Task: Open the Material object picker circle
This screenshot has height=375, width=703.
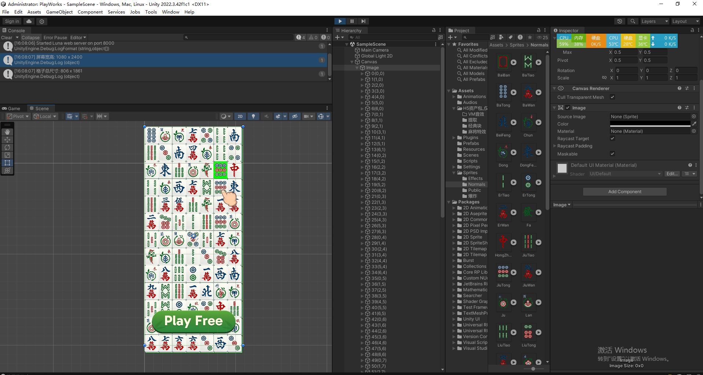Action: point(694,131)
